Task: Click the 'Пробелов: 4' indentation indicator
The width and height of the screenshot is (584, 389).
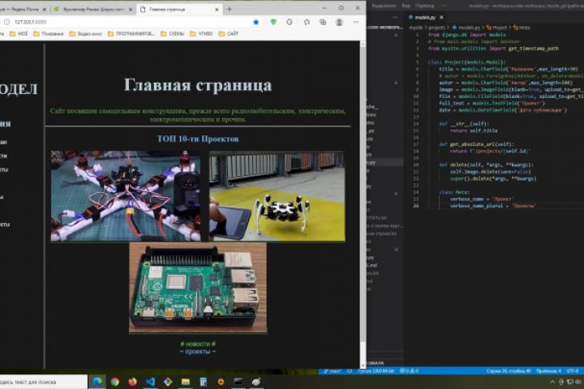Action: coord(548,371)
